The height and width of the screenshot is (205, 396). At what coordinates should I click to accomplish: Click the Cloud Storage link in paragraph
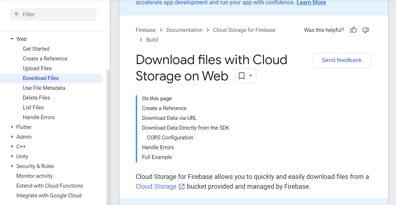click(156, 187)
